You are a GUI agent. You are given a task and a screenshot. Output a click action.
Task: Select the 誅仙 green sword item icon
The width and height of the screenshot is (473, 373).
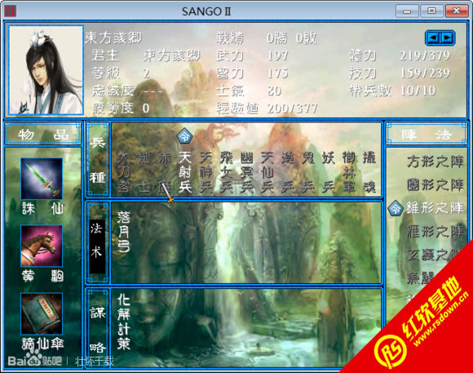42,179
